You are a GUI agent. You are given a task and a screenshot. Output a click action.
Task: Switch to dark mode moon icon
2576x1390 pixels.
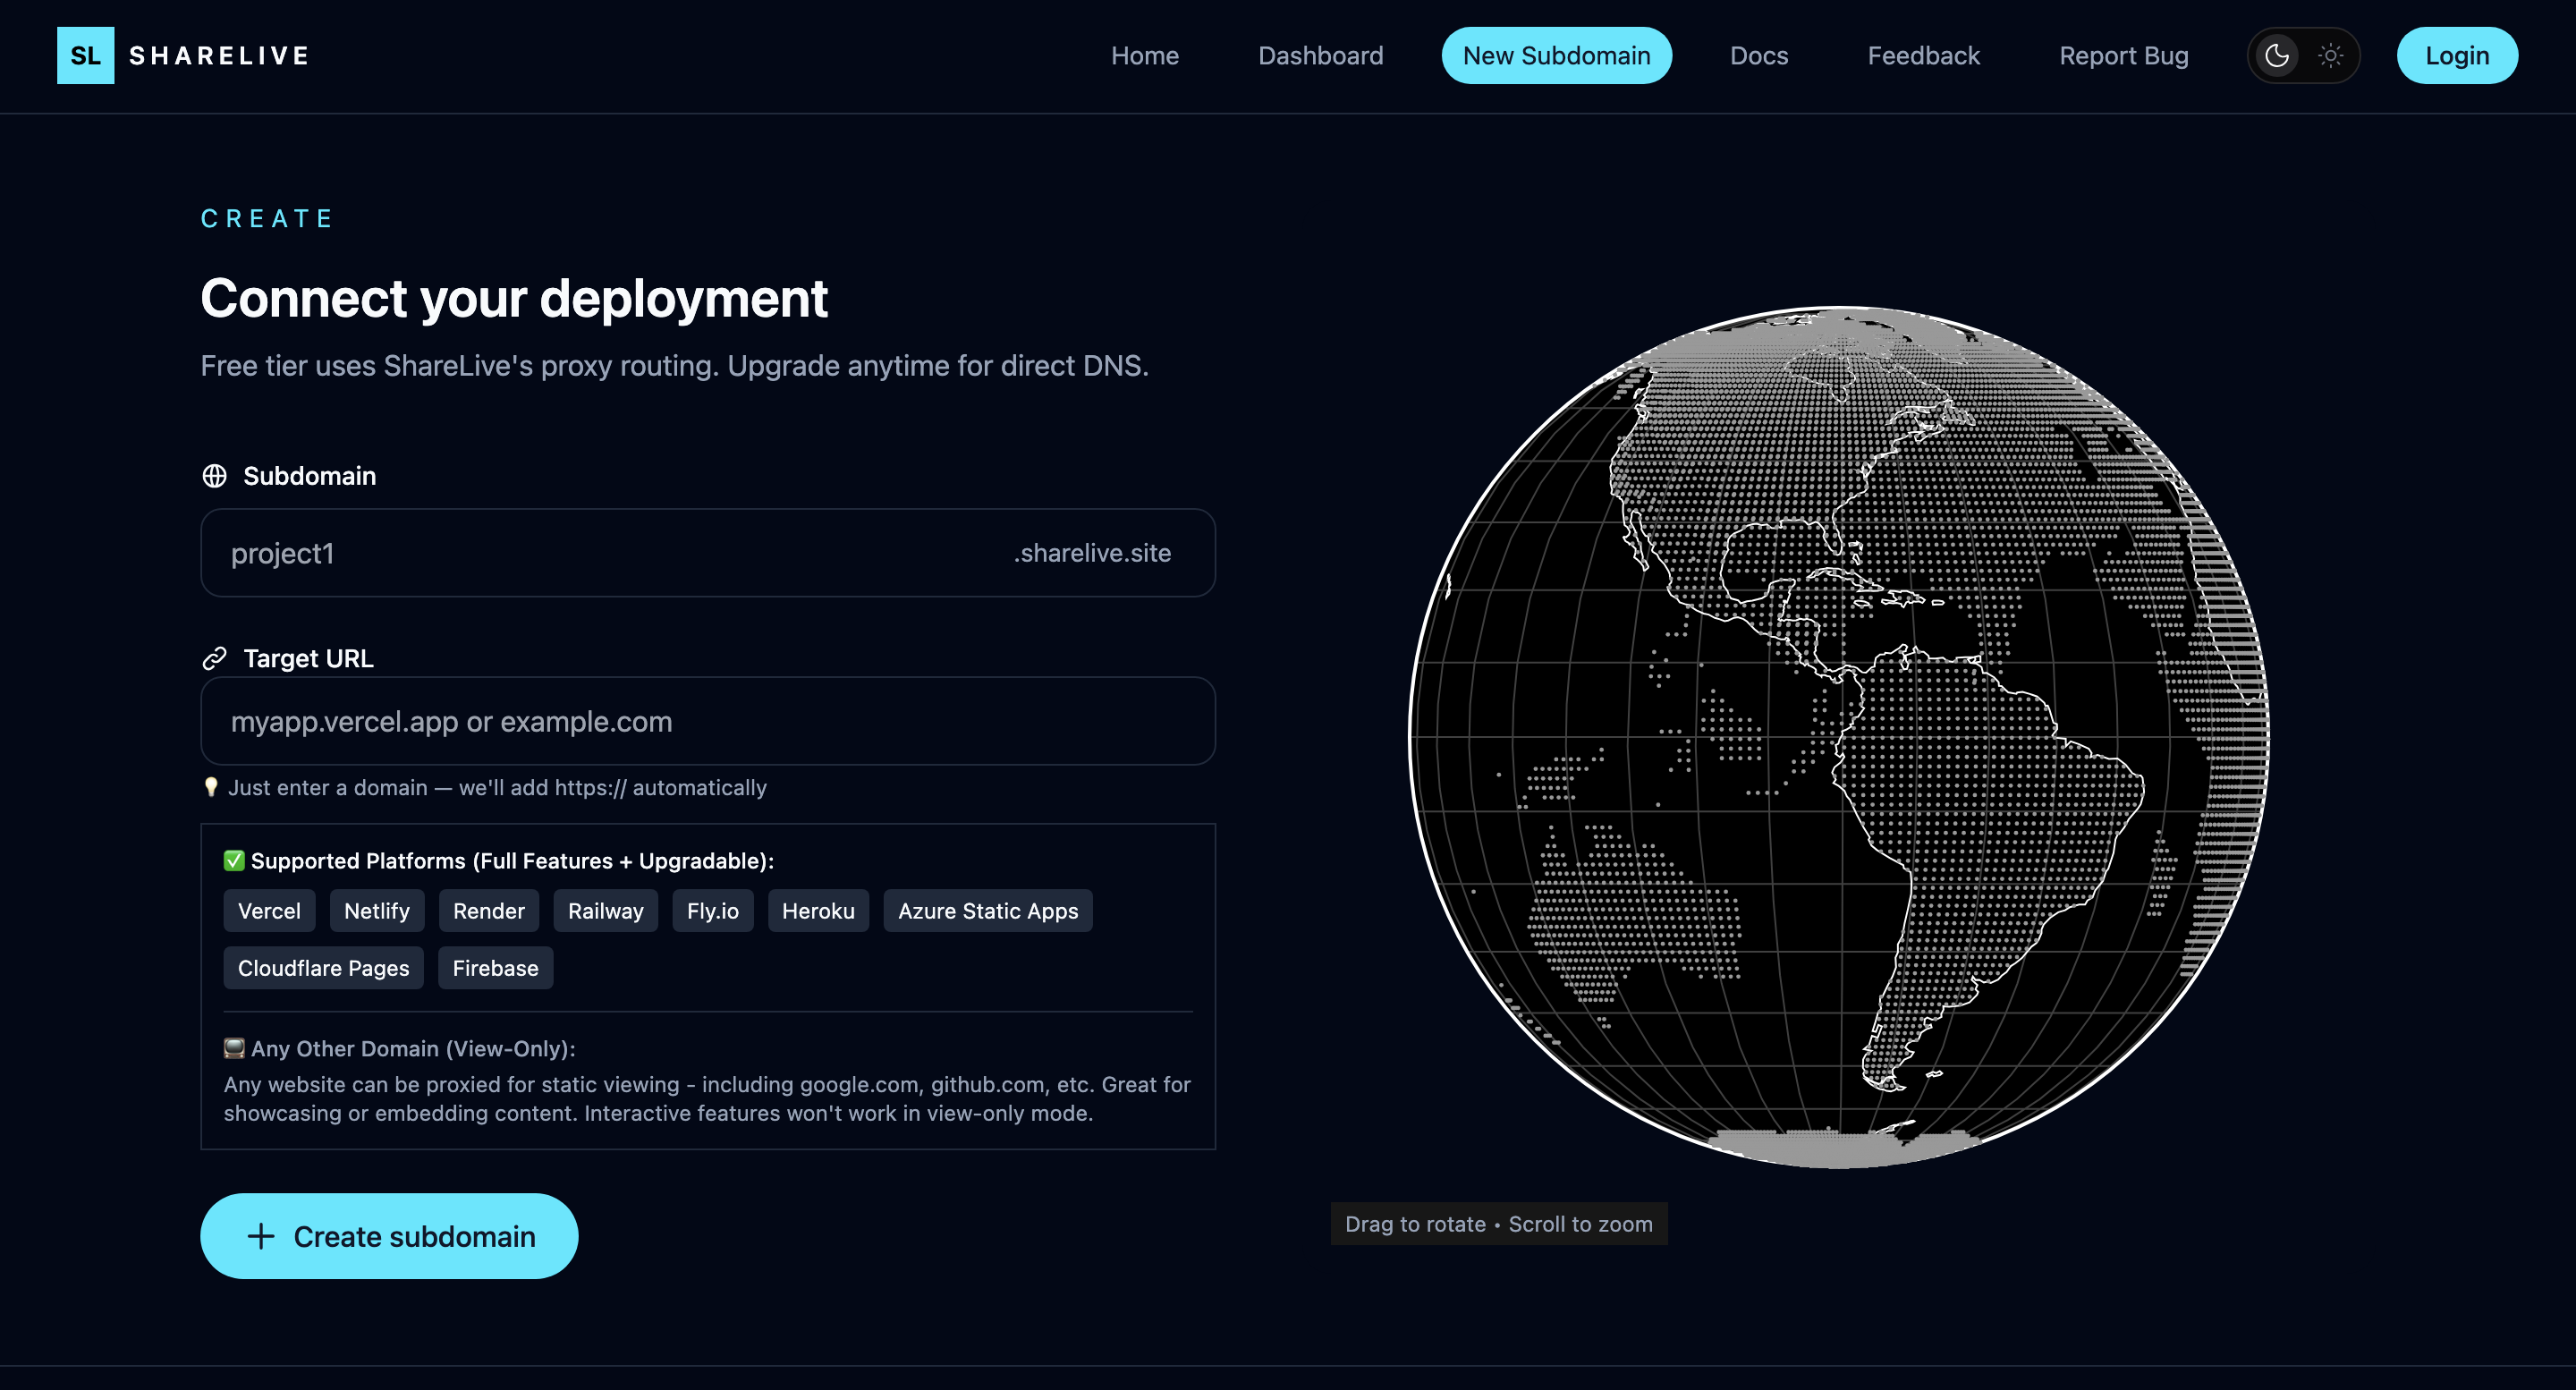click(x=2277, y=55)
